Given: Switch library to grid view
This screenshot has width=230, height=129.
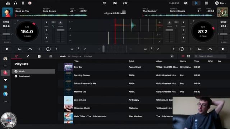Looking at the screenshot, I should (x=188, y=56).
